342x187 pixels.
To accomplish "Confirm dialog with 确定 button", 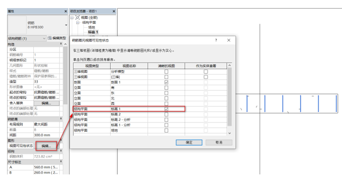I will (x=189, y=142).
